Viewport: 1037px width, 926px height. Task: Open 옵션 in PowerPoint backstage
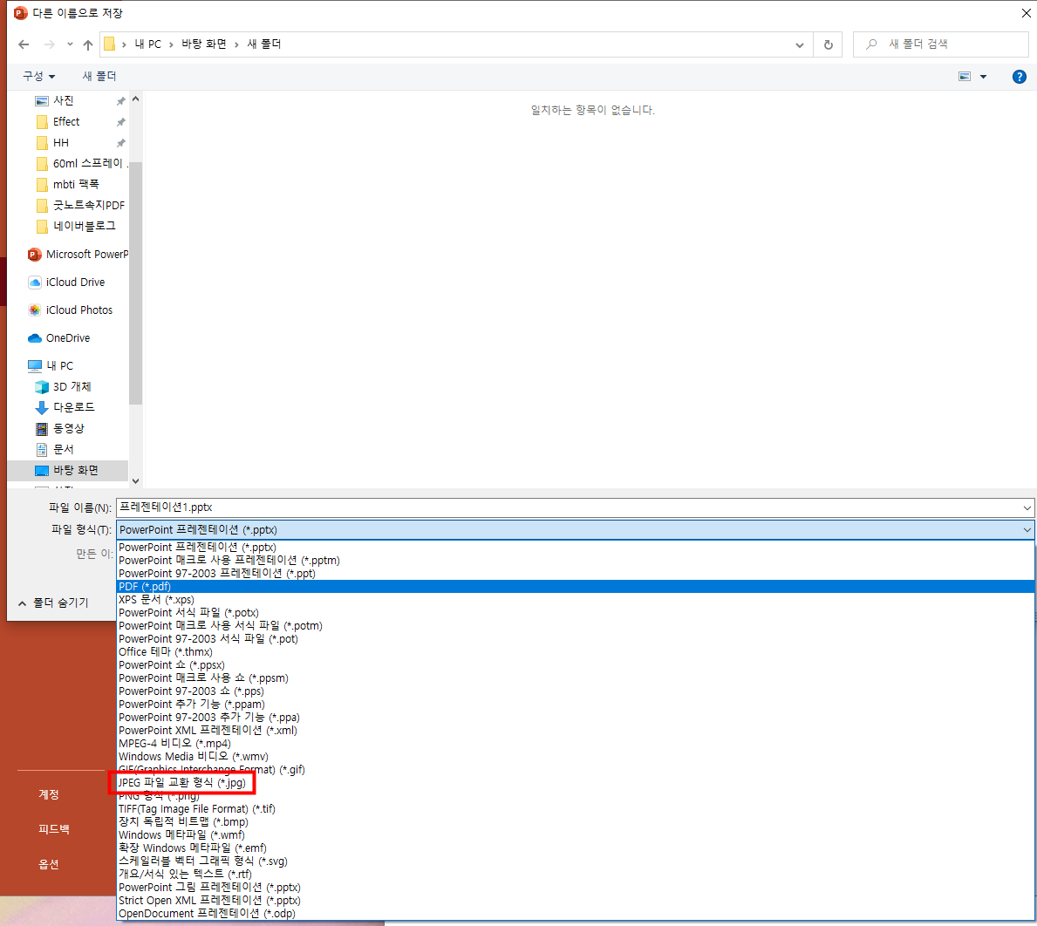click(x=49, y=865)
